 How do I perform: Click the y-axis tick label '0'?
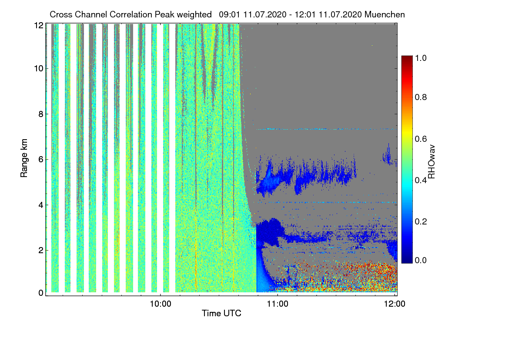[x=41, y=293]
